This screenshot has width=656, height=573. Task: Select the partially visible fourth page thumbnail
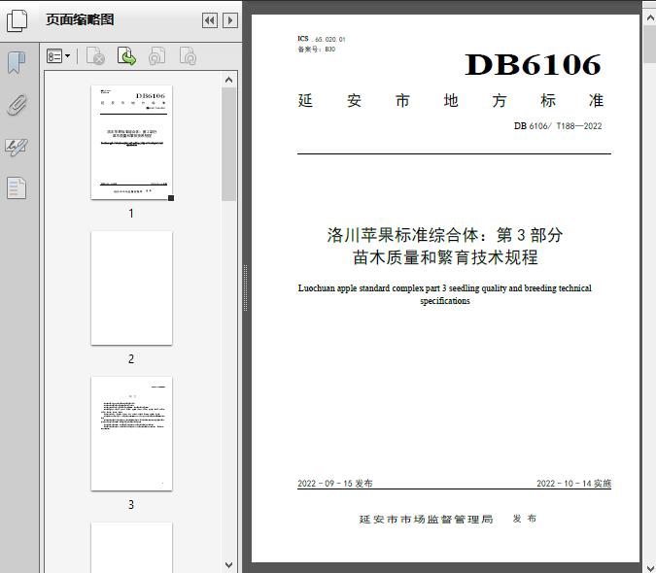[x=131, y=548]
